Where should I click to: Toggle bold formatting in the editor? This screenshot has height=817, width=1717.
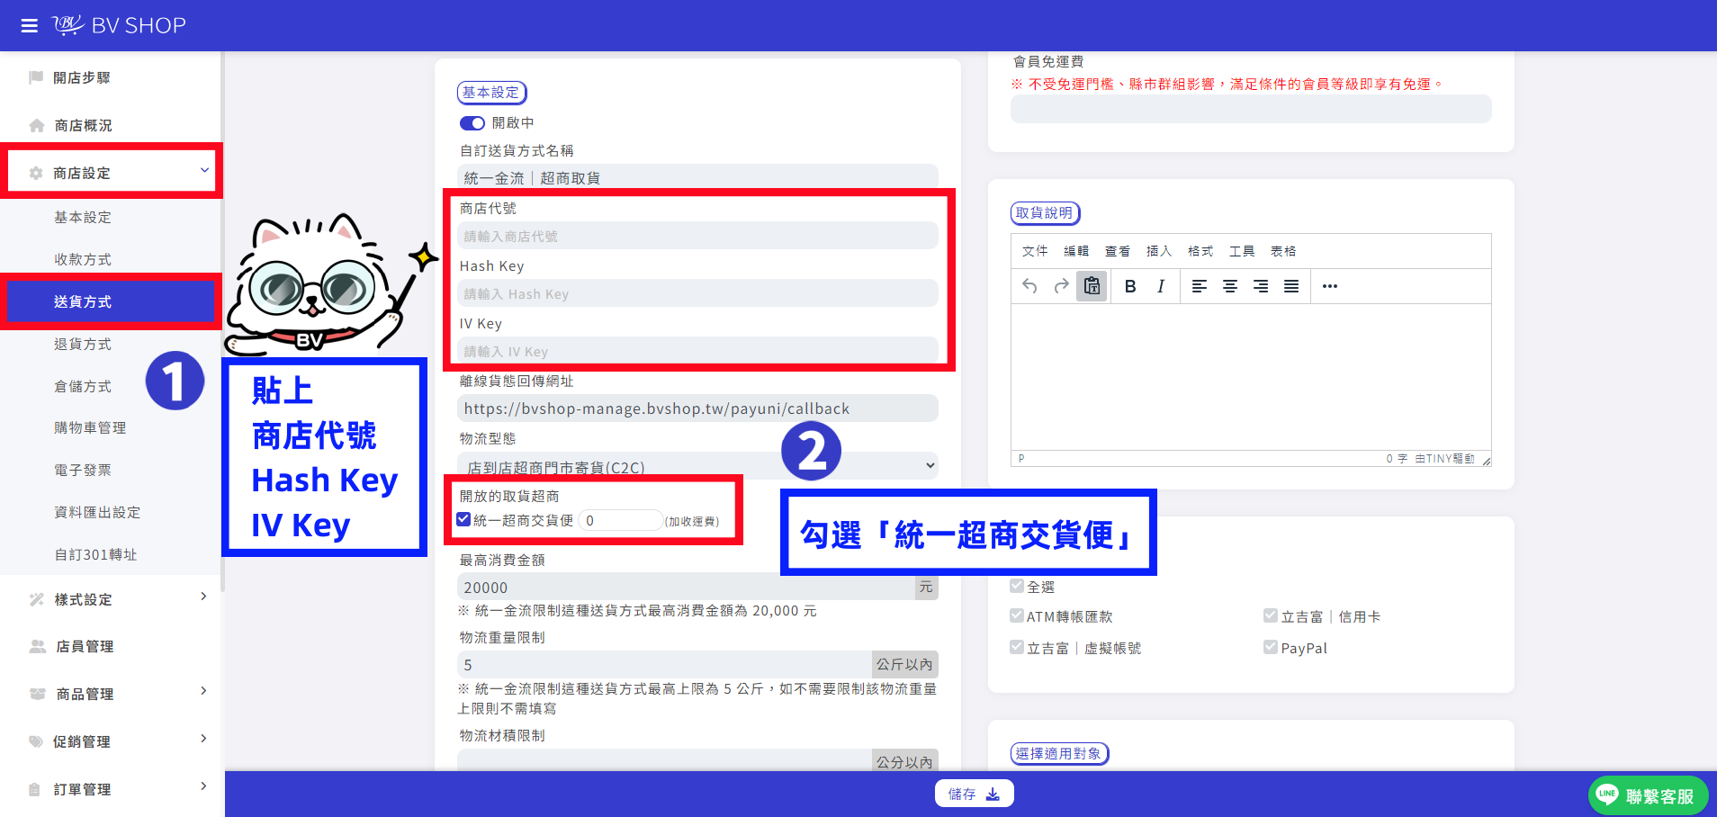[1130, 286]
